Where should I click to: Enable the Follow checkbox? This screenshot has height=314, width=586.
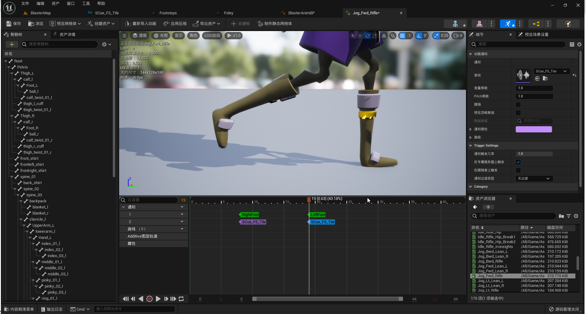pyautogui.click(x=518, y=105)
